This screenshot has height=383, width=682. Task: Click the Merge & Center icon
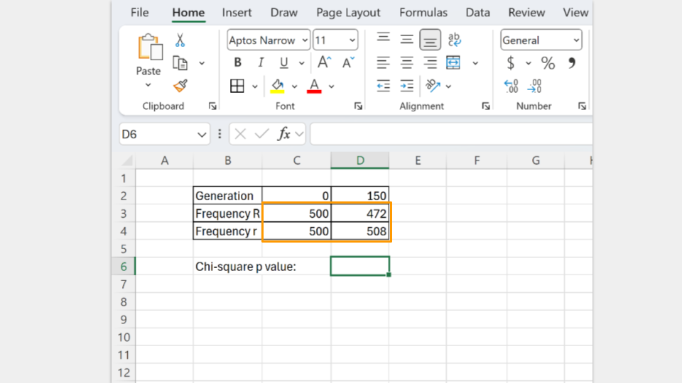[x=453, y=62]
